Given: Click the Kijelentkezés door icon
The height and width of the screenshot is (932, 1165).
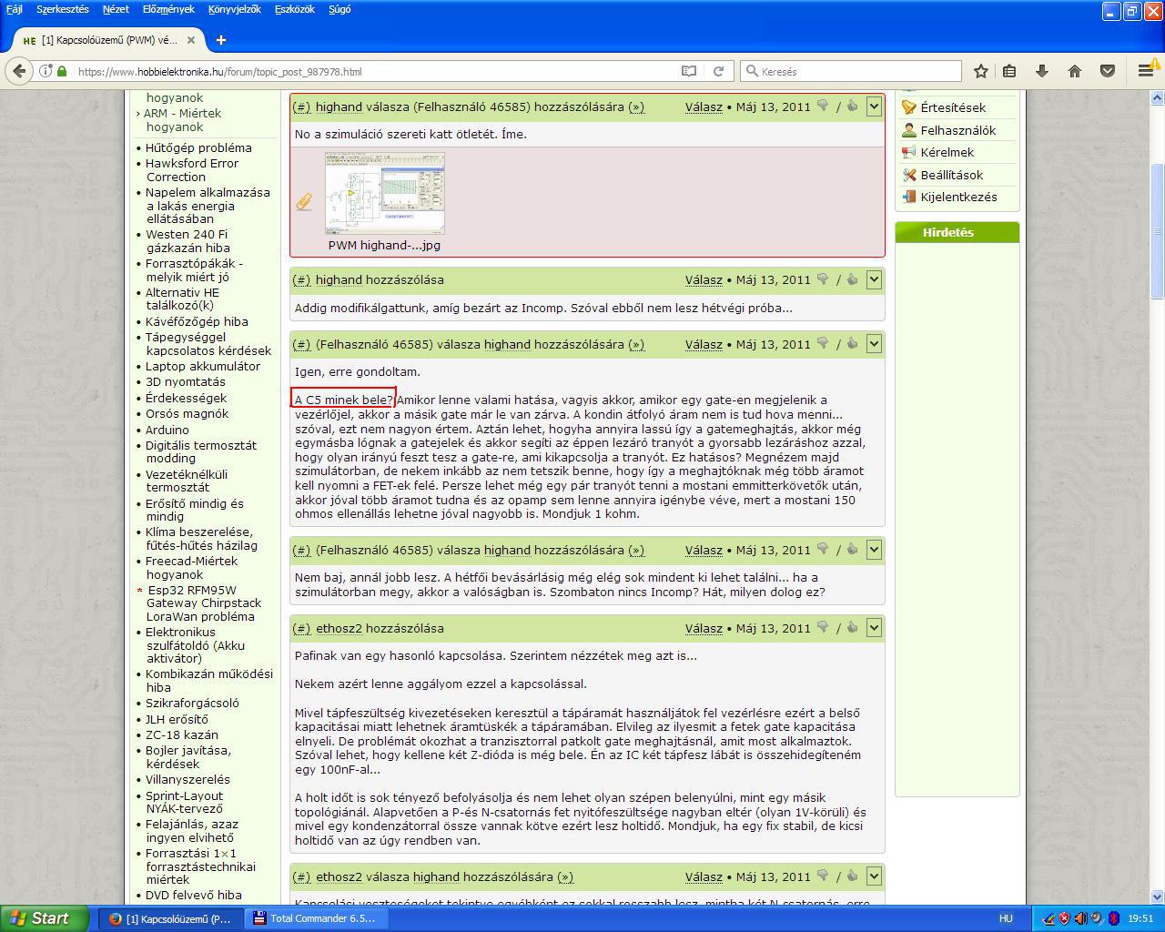Looking at the screenshot, I should tap(908, 197).
